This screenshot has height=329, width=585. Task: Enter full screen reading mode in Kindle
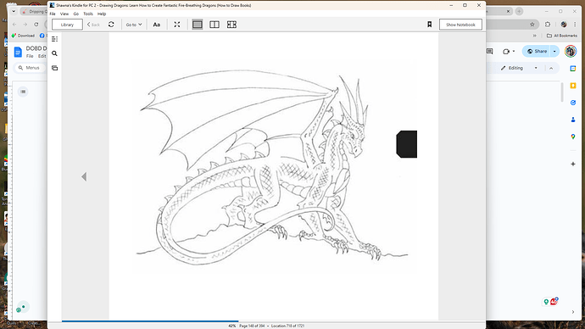point(177,25)
